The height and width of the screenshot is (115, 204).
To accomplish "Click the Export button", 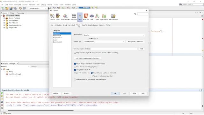I will 56,94.
